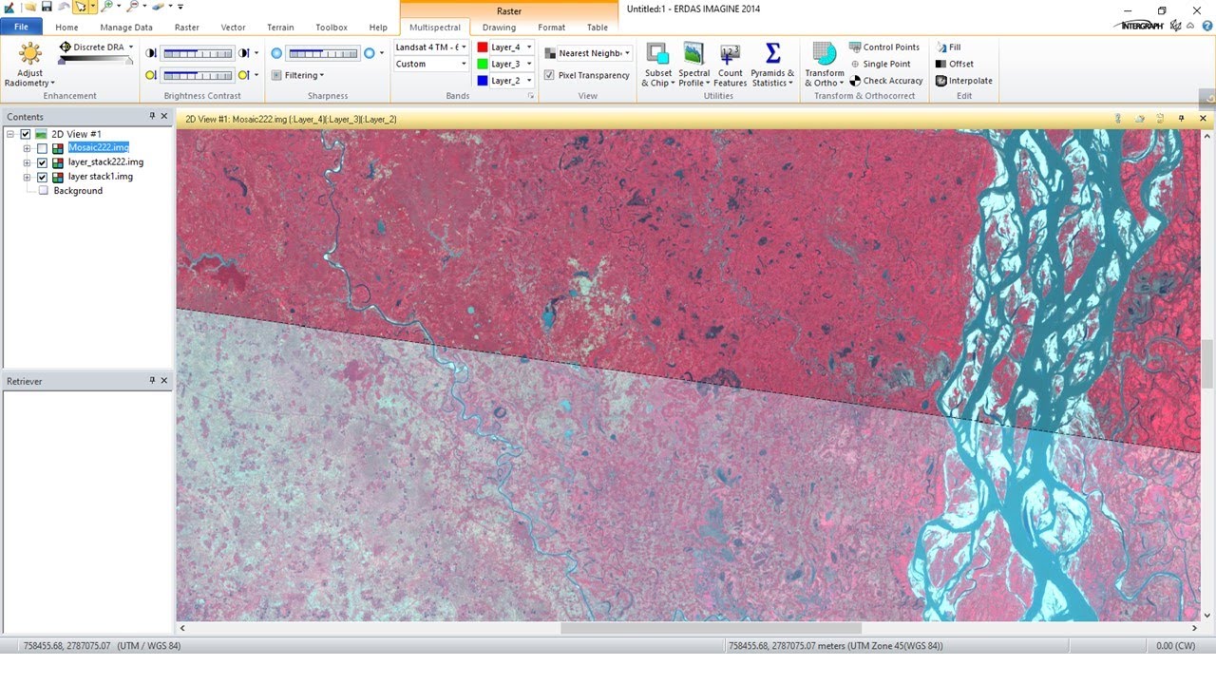Open the Bands group dialog launcher

pyautogui.click(x=531, y=96)
